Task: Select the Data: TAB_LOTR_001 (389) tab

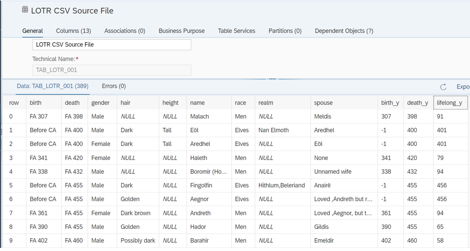Action: (x=52, y=86)
